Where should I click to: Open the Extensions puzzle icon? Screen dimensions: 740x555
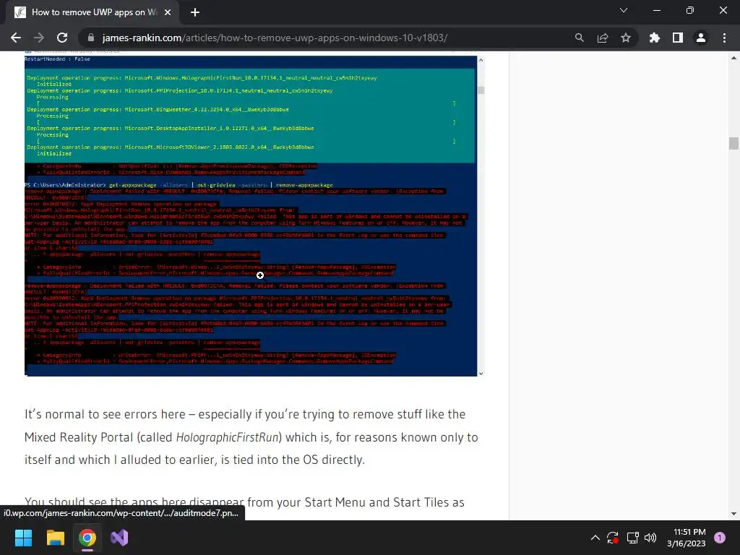tap(655, 38)
